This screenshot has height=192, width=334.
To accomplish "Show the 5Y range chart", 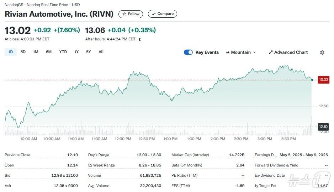I will point(89,52).
